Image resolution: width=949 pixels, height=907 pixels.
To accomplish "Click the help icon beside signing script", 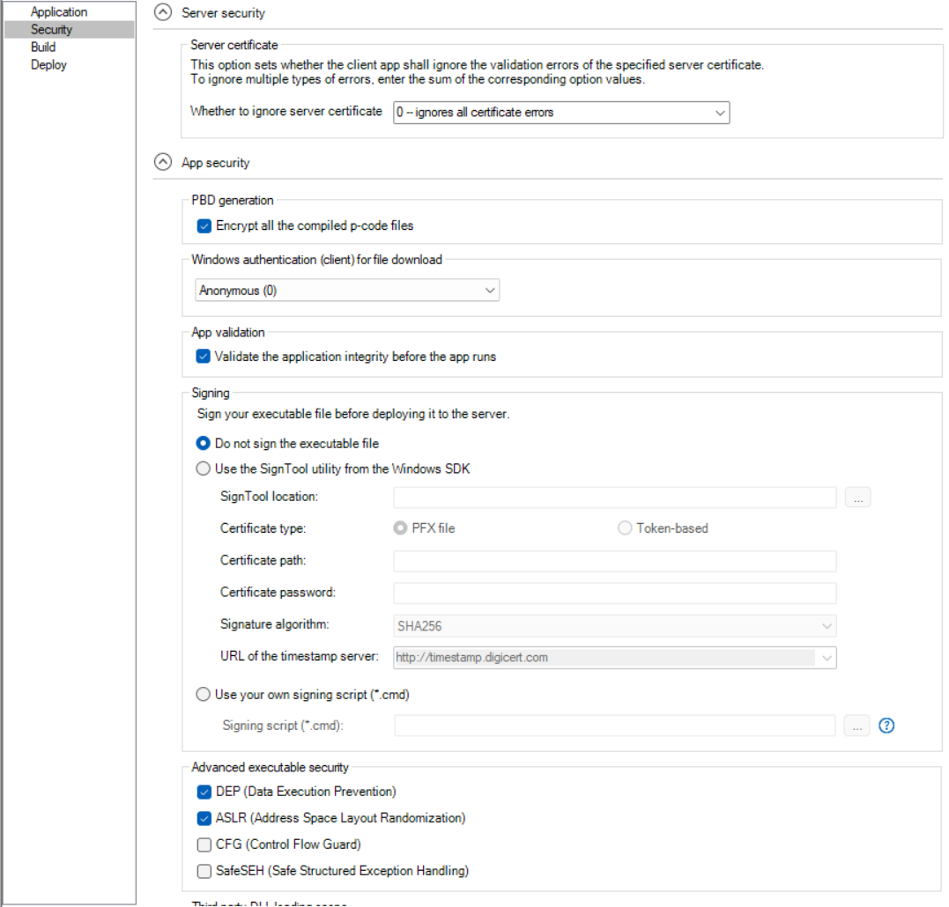I will click(887, 726).
